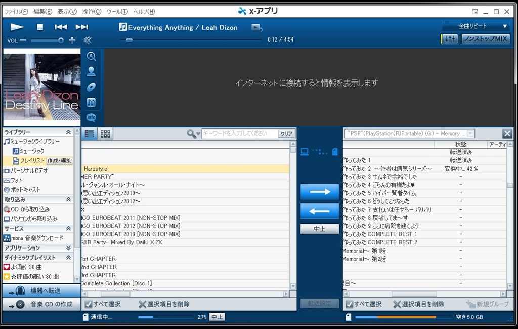Skip to the previous track
518x329 pixels.
click(x=61, y=27)
